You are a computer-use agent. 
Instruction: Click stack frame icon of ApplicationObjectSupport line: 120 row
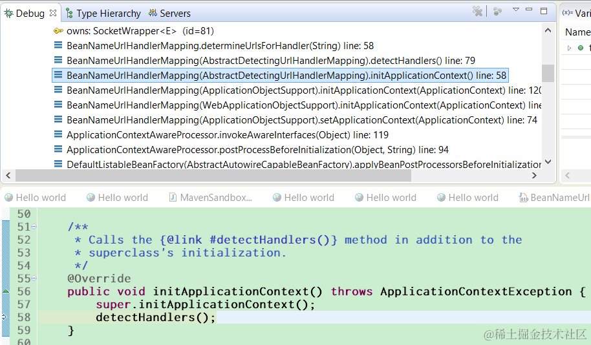click(x=58, y=90)
